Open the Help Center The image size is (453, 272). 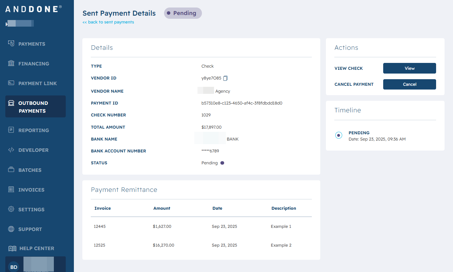click(37, 249)
